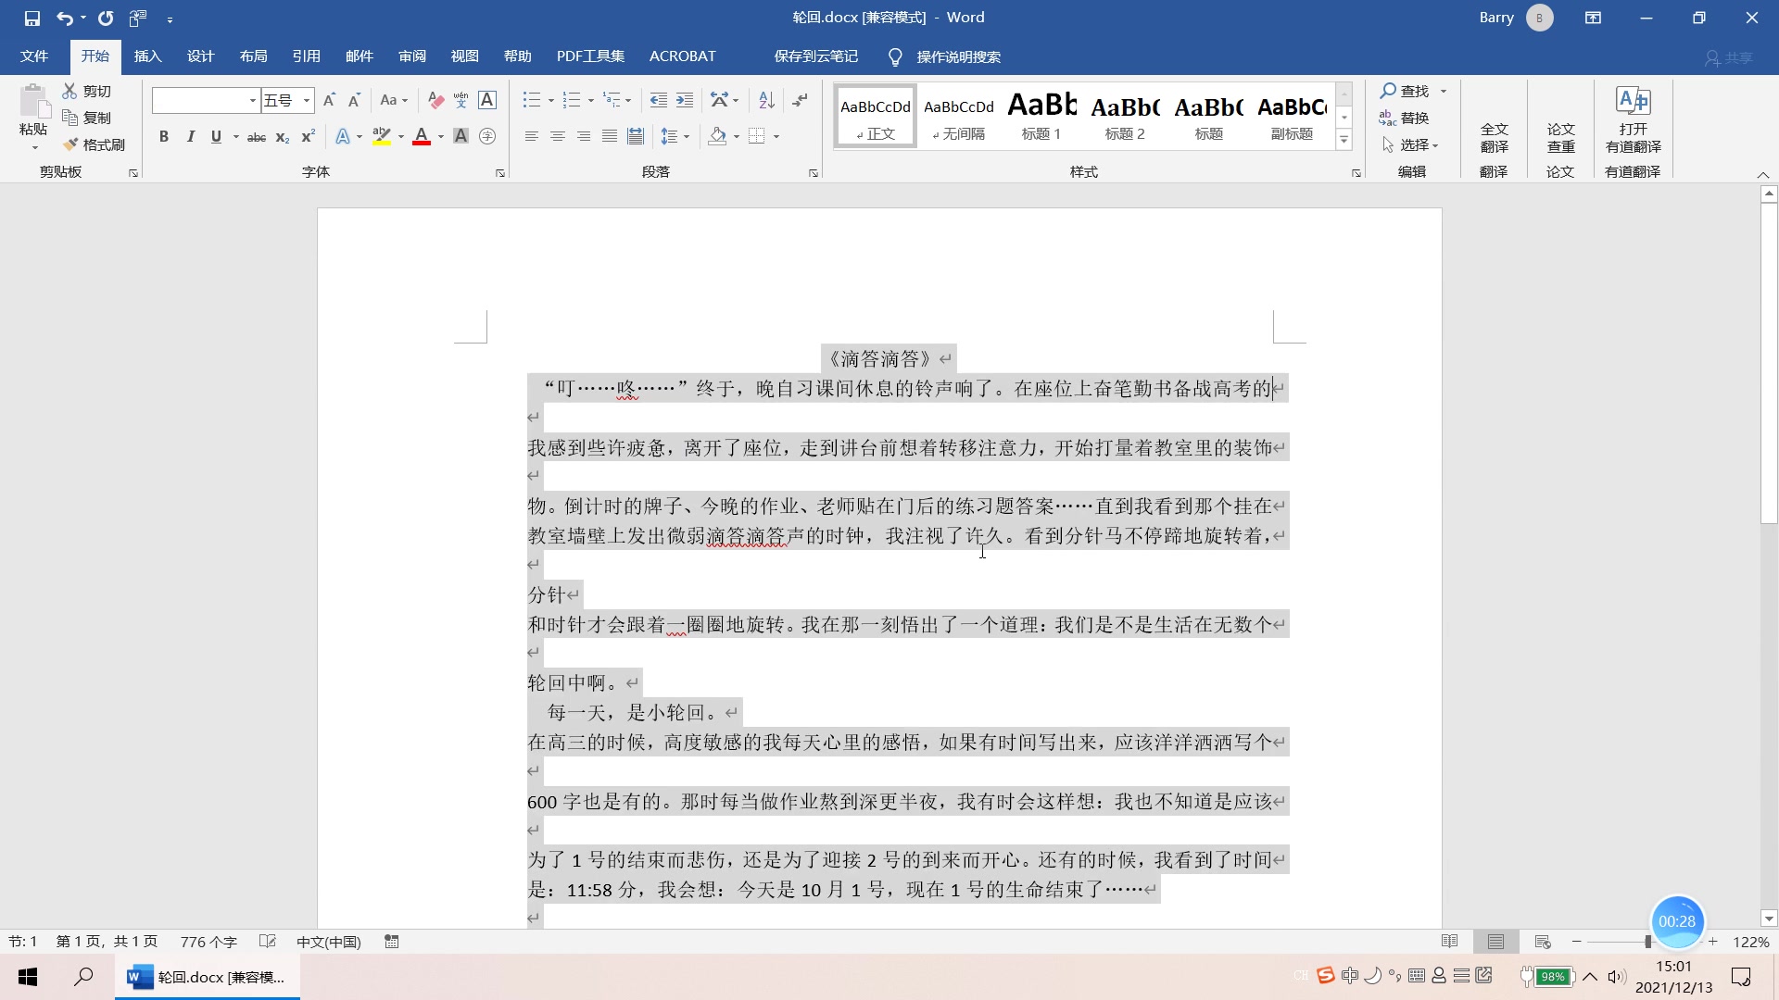
Task: Open the Find dropdown arrow
Action: click(1444, 91)
